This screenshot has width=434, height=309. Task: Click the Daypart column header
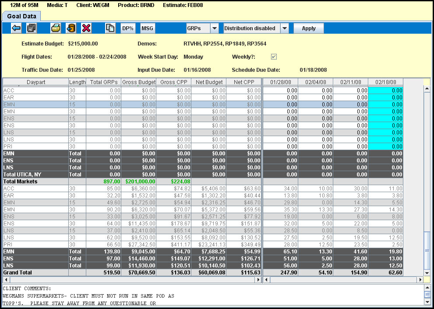(x=36, y=82)
